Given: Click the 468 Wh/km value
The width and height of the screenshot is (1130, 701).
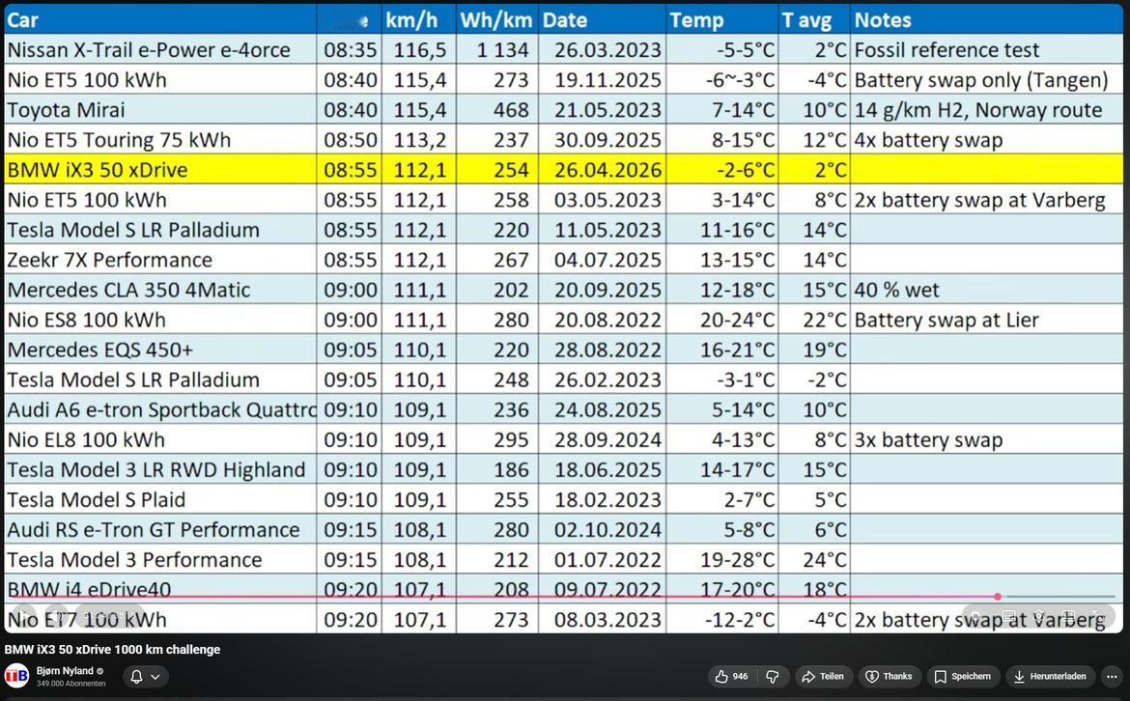Looking at the screenshot, I should (x=511, y=109).
